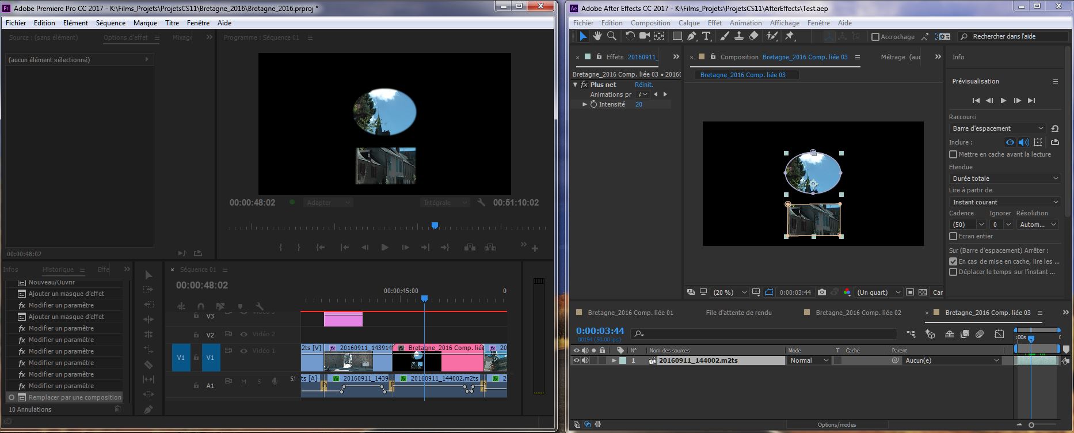Select the Rotation tool in After Effects
This screenshot has width=1074, height=433.
click(630, 36)
